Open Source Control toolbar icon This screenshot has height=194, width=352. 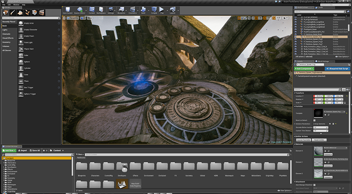[x=80, y=10]
